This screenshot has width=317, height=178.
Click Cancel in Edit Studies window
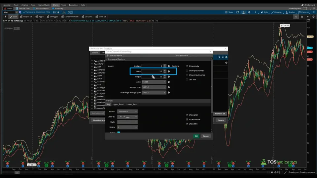point(221,120)
